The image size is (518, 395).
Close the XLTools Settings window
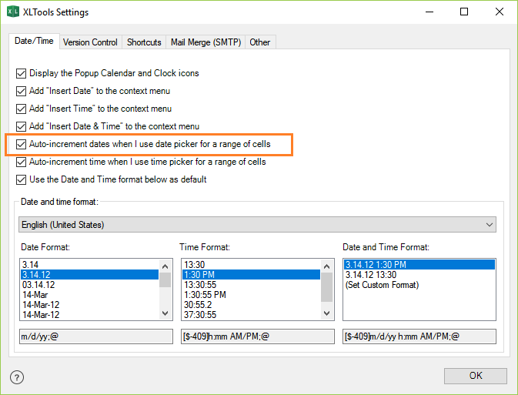(x=499, y=12)
